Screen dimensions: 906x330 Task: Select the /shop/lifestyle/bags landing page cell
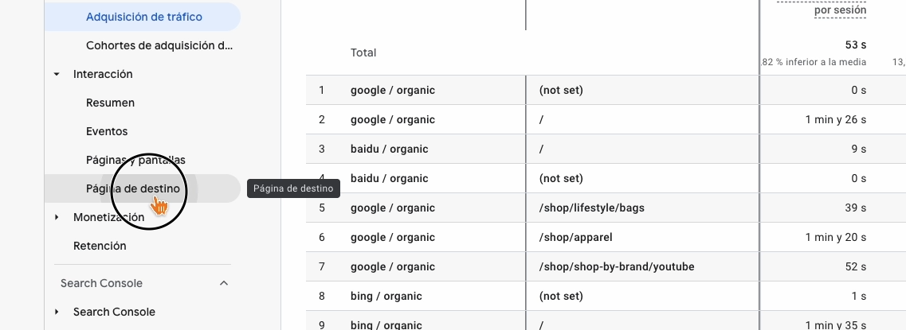point(591,208)
